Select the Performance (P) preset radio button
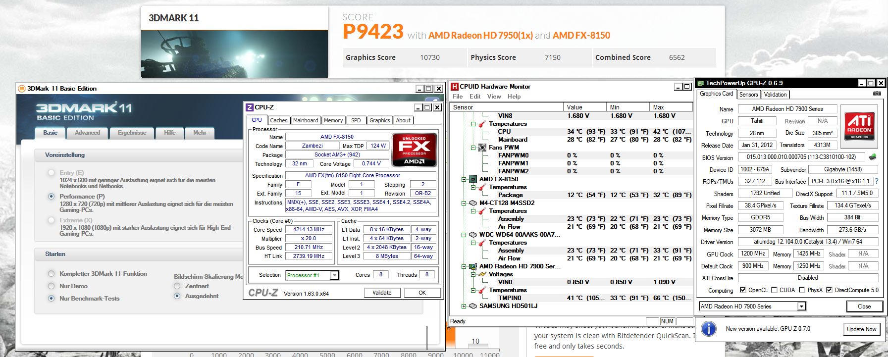 (x=51, y=197)
